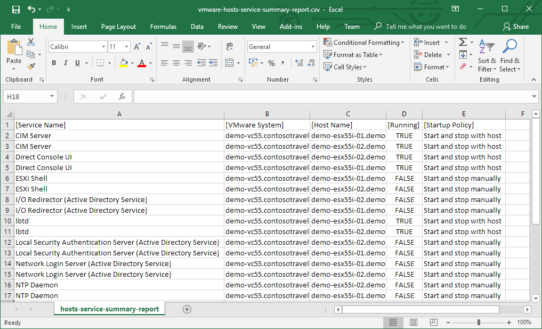
Task: Cut selection with the scissors icon
Action: (31, 42)
